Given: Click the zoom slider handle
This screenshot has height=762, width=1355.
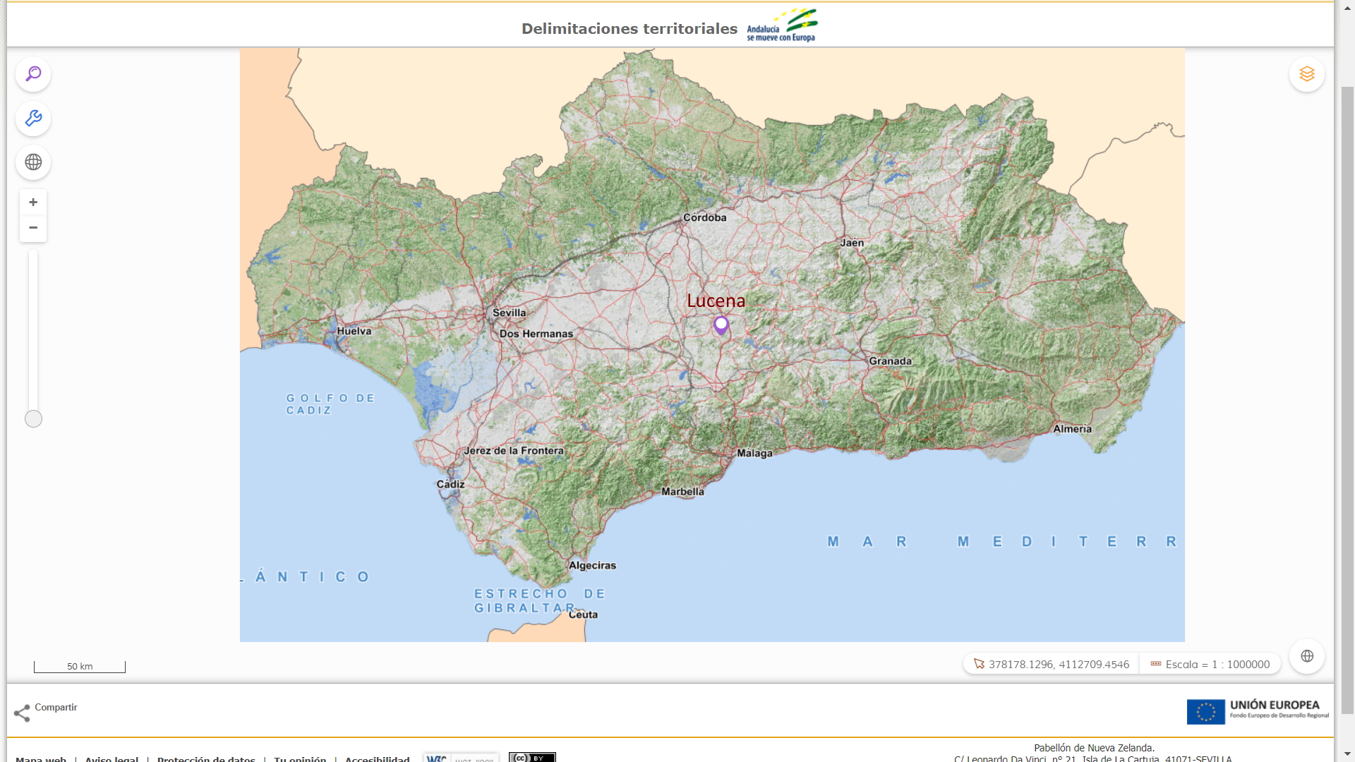Looking at the screenshot, I should (33, 419).
